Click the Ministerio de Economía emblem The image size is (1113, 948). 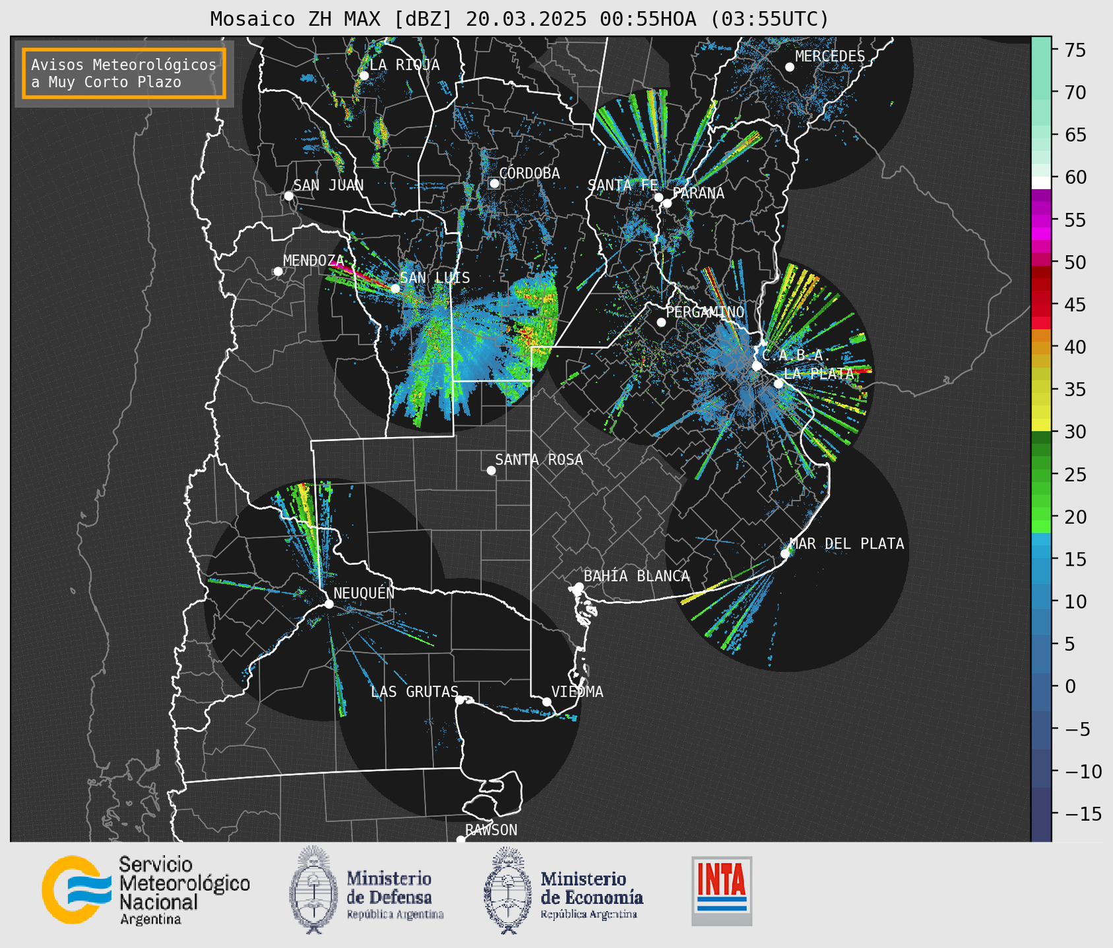[x=507, y=890]
